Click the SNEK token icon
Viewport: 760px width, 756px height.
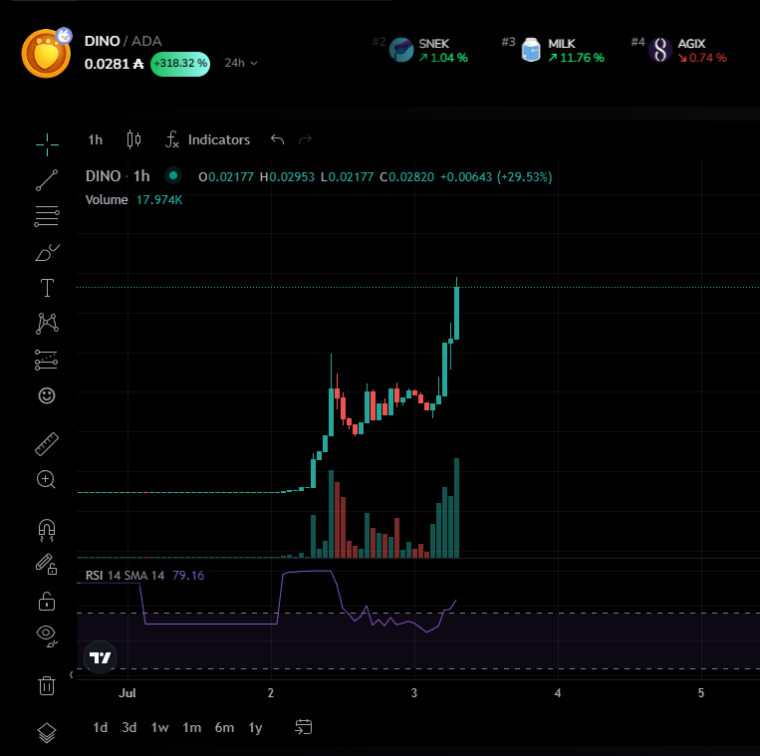(x=401, y=50)
